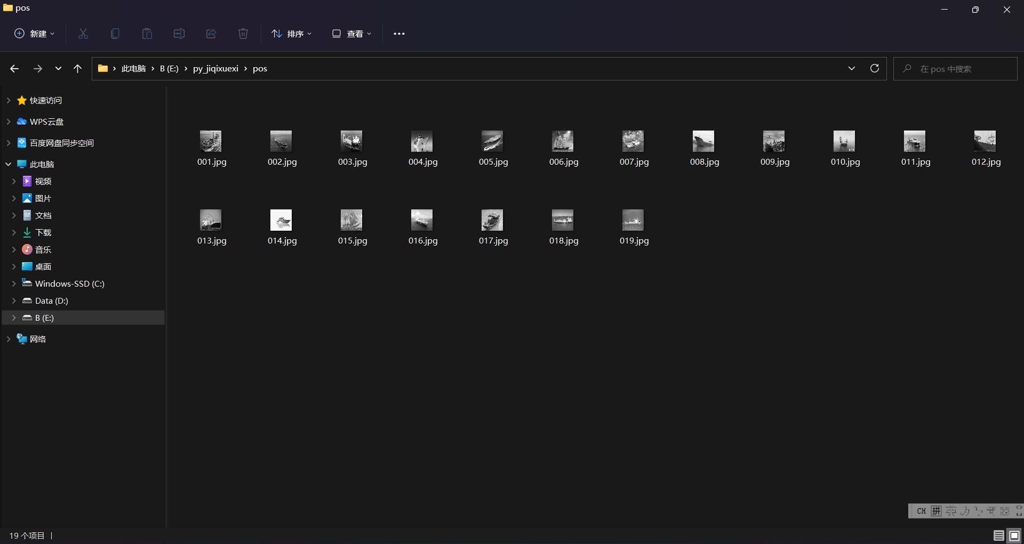
Task: Click the Copy icon in toolbar
Action: (x=115, y=34)
